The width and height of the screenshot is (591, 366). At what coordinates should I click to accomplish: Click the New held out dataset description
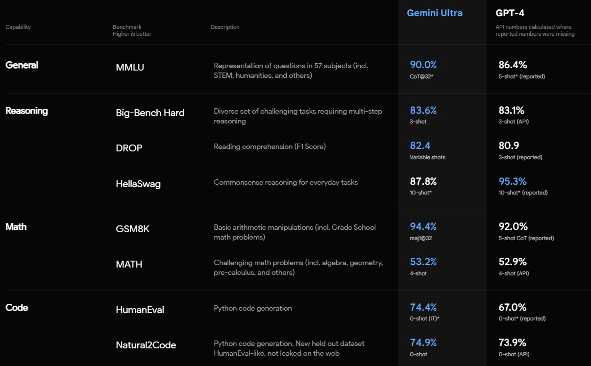(x=289, y=348)
